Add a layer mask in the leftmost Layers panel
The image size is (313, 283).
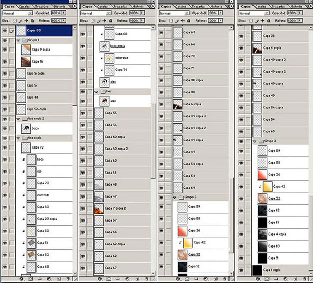point(30,279)
